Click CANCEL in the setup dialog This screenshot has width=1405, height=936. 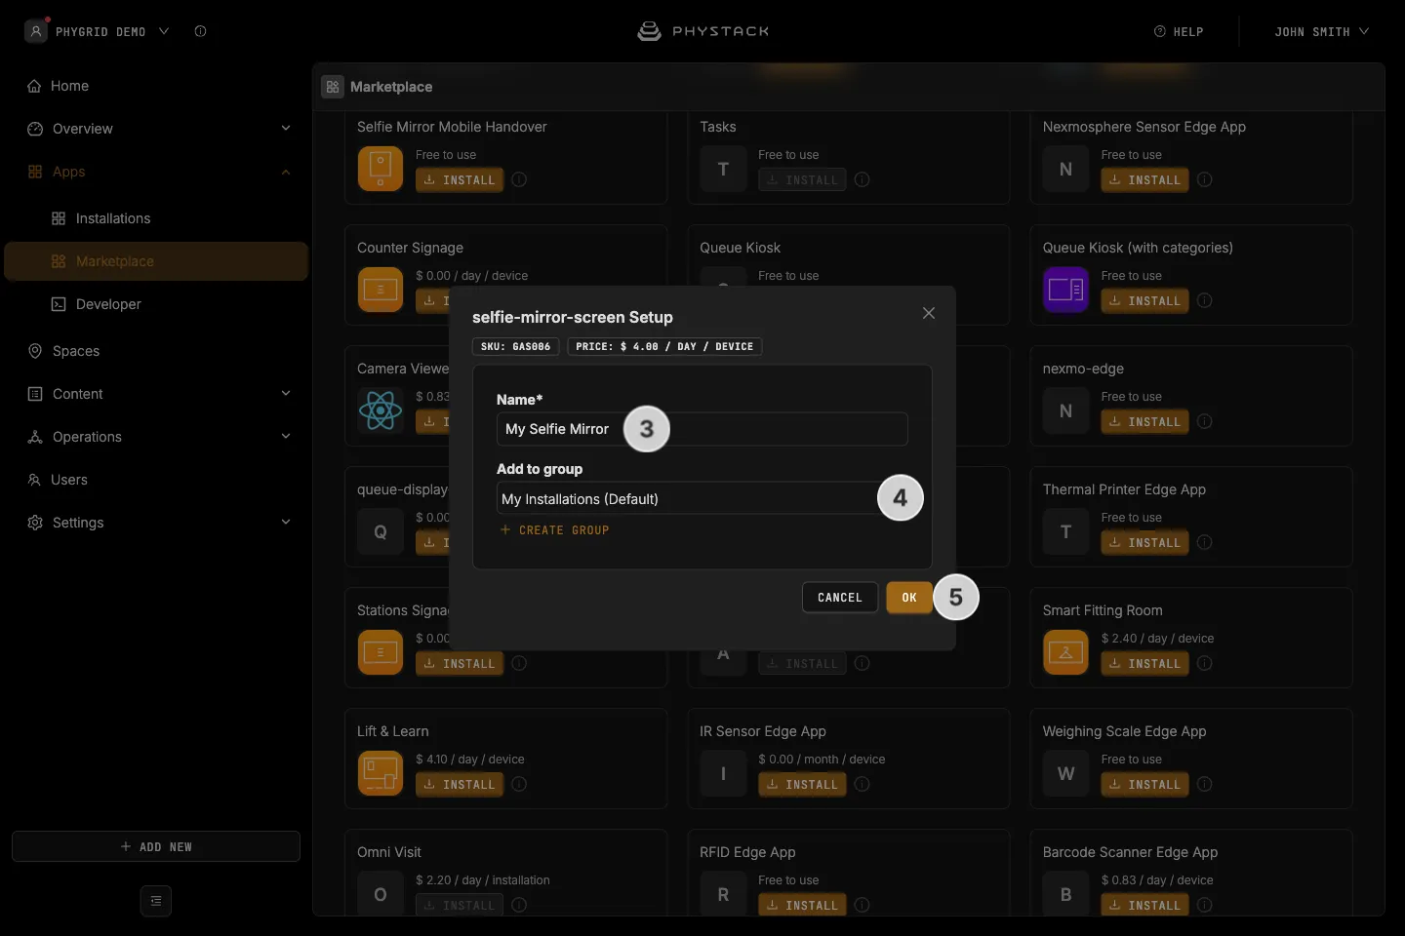840,598
